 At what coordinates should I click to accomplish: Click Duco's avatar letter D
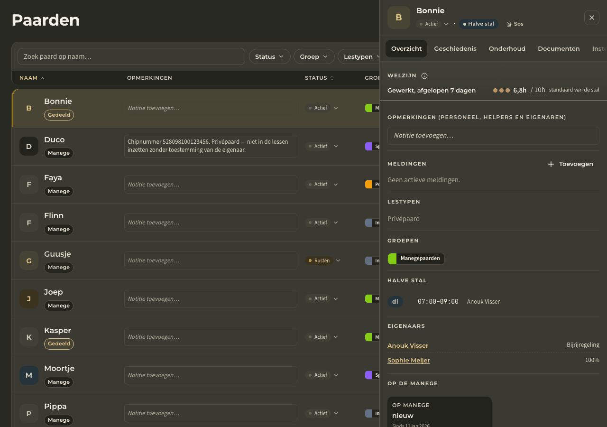tap(29, 146)
